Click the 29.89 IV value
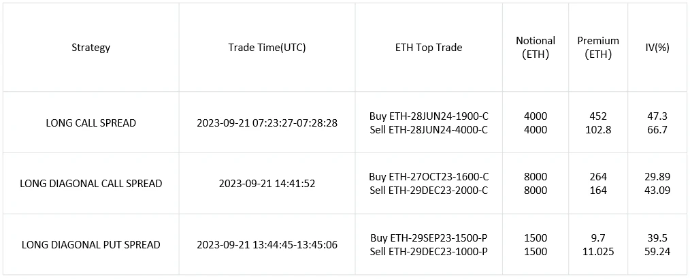This screenshot has height=279, width=690. (657, 177)
